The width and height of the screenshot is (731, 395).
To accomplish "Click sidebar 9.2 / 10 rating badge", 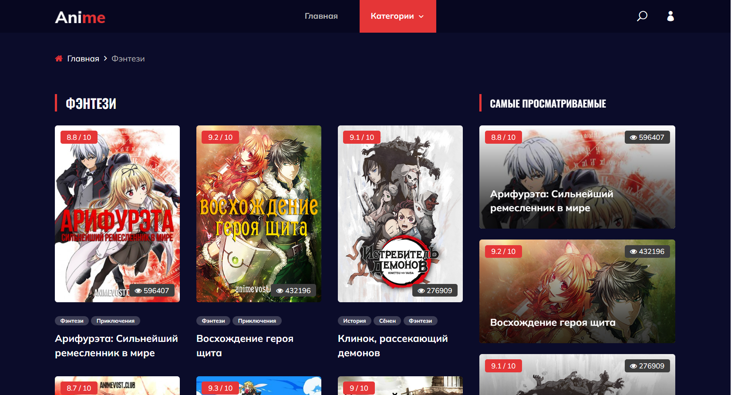I will click(503, 251).
